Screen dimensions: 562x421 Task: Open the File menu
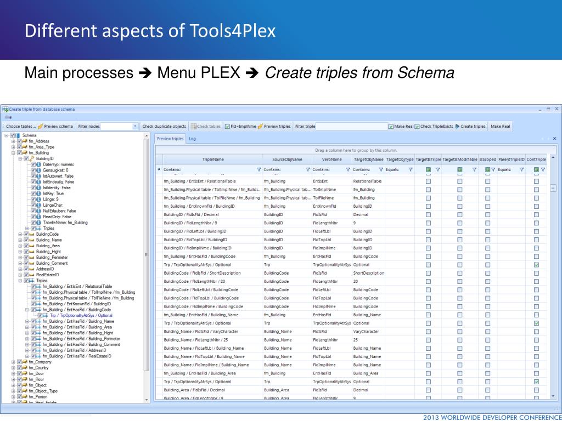[8, 117]
